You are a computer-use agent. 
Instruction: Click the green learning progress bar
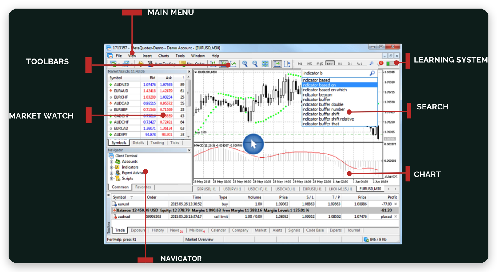pyautogui.click(x=392, y=64)
